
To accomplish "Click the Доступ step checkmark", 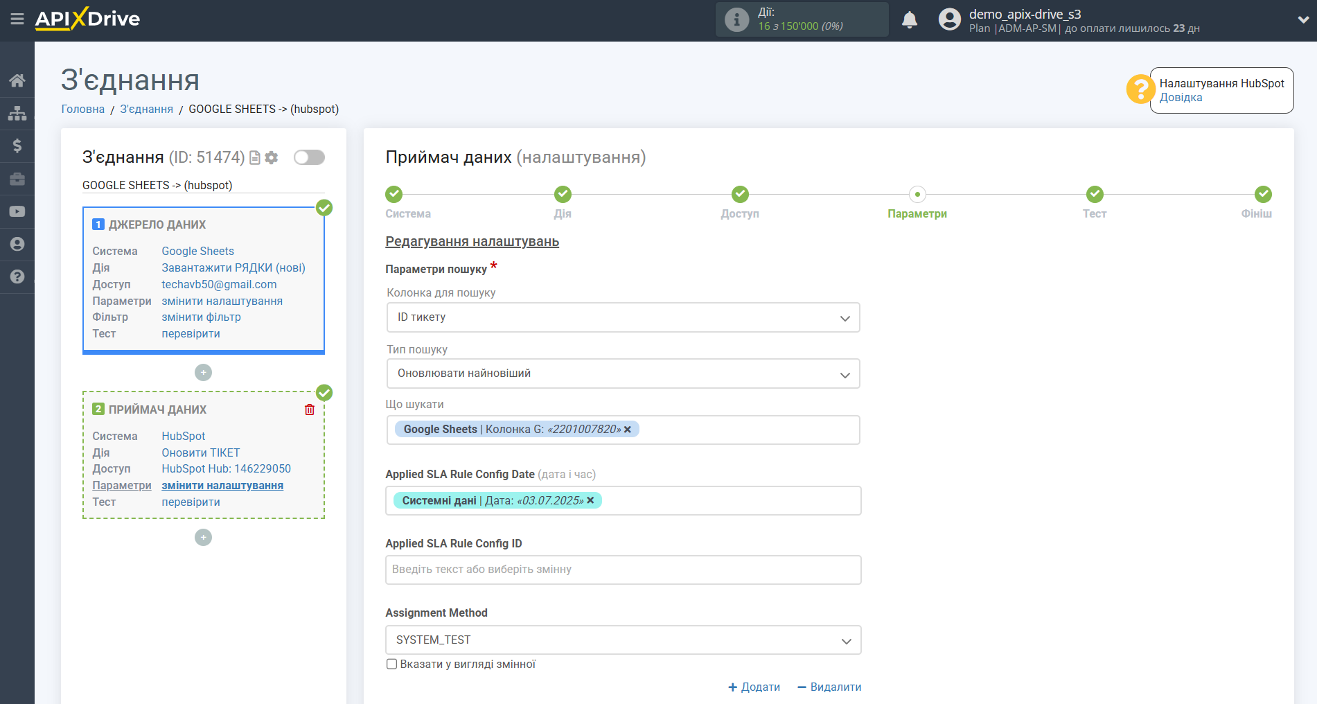I will pyautogui.click(x=740, y=194).
